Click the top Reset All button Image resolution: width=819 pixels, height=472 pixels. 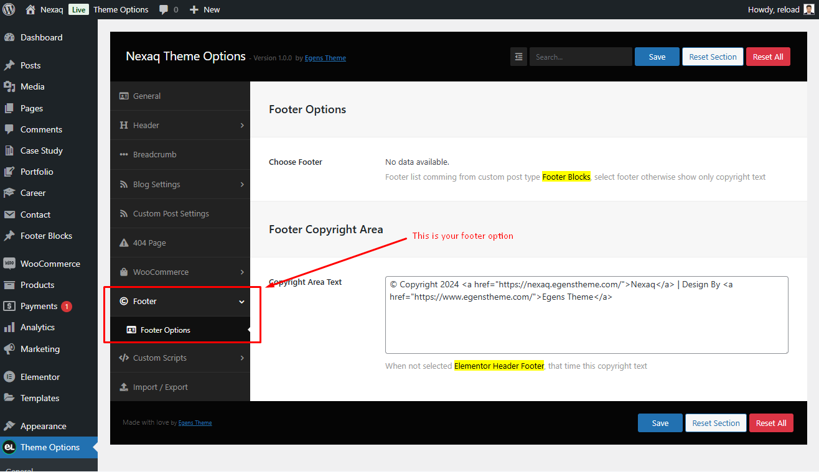768,57
